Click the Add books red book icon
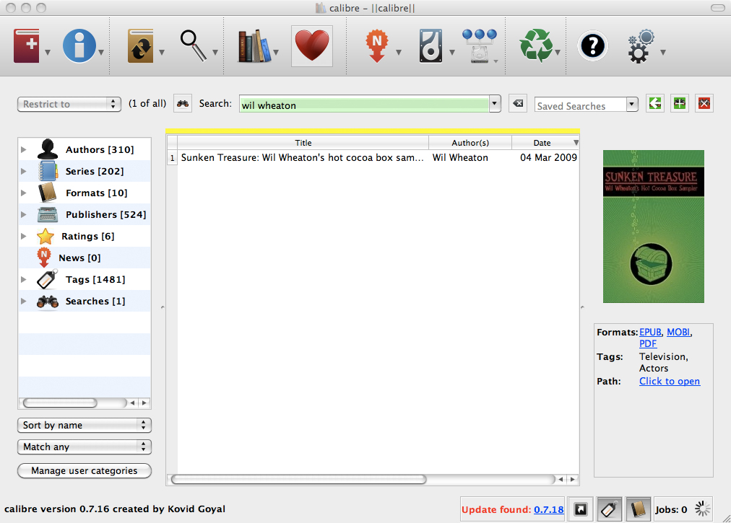731x523 pixels. tap(28, 48)
